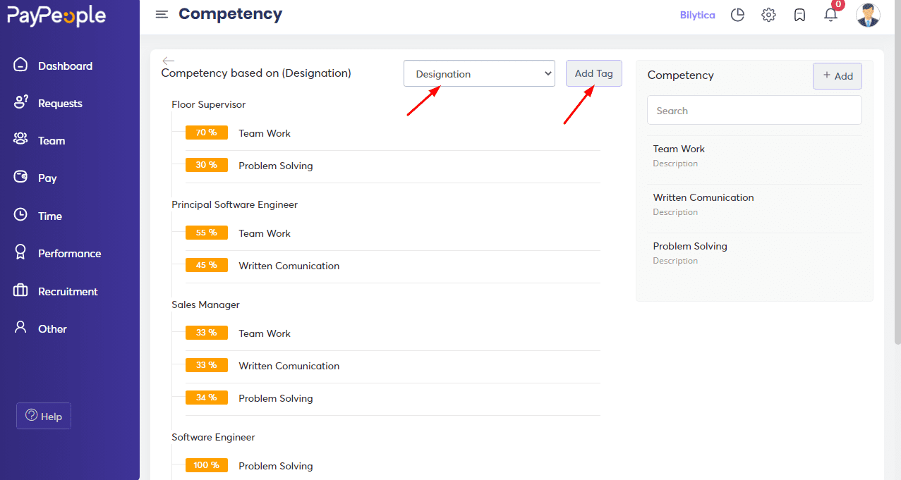
Task: Toggle the hamburger menu icon
Action: pyautogui.click(x=162, y=14)
